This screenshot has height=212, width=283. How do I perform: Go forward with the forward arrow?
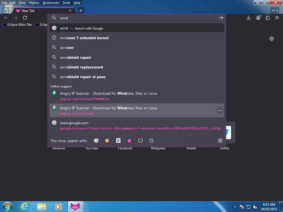(x=15, y=18)
